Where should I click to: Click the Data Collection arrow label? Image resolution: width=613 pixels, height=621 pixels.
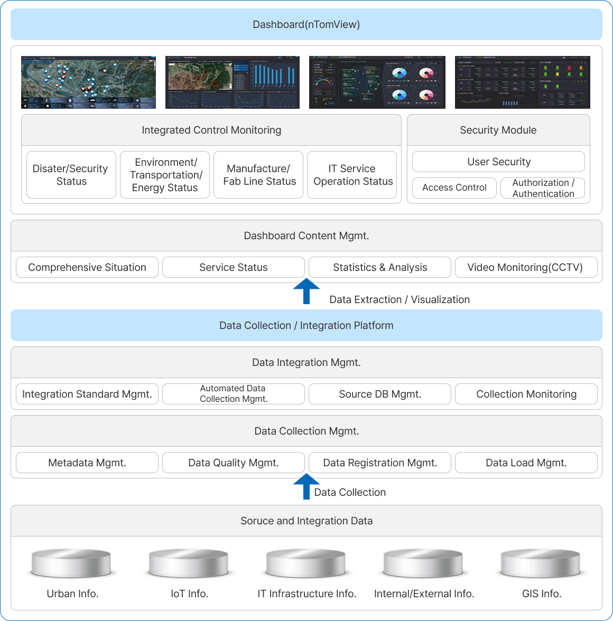point(350,492)
